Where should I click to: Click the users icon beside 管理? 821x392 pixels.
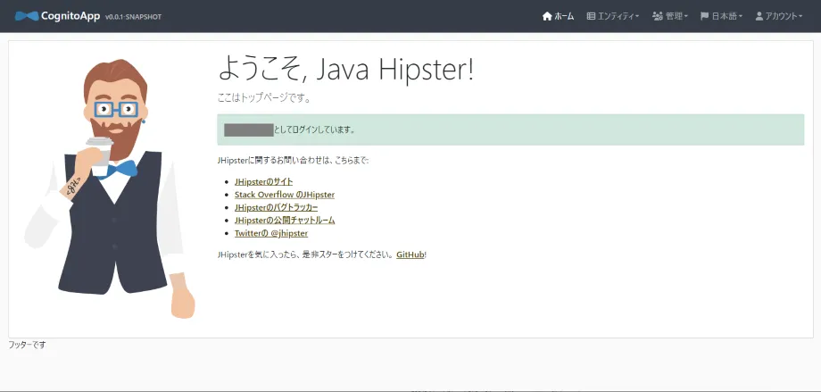point(658,16)
